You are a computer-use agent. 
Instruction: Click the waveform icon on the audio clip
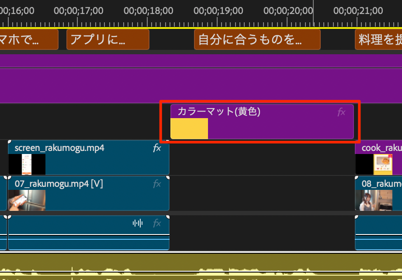click(x=138, y=224)
